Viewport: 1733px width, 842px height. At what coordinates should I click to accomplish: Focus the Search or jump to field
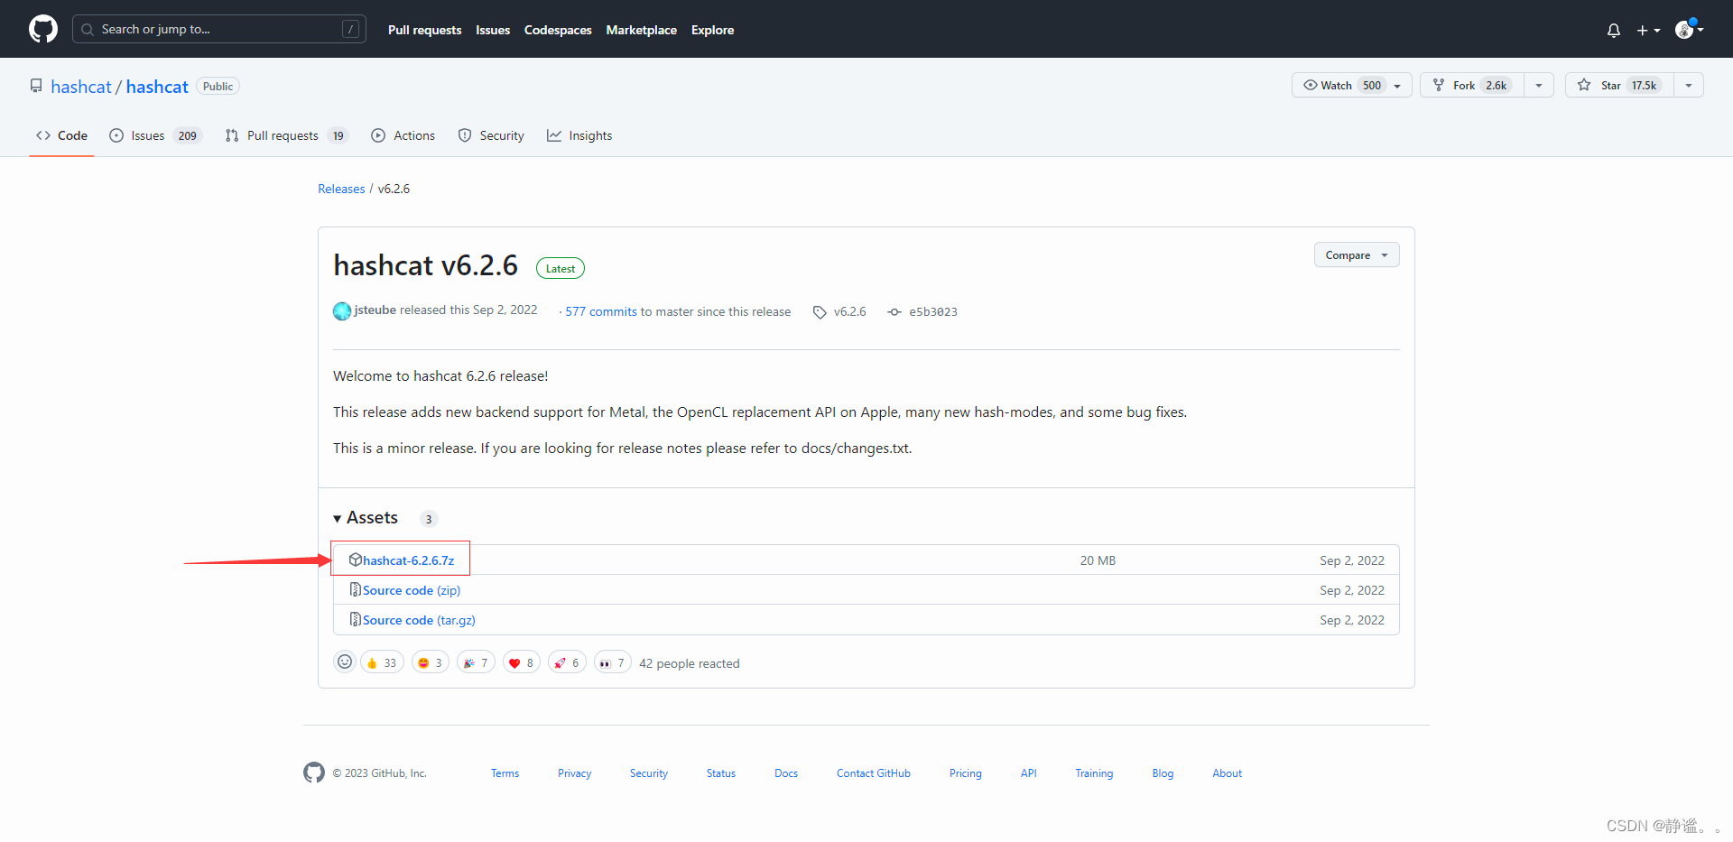click(x=218, y=29)
